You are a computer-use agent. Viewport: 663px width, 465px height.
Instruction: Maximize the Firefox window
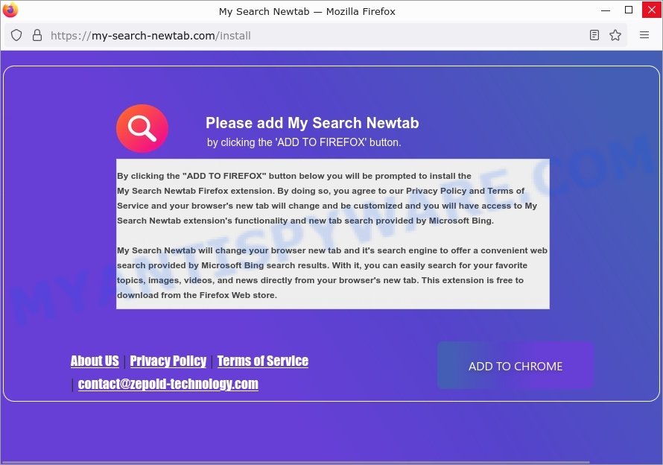[x=629, y=10]
